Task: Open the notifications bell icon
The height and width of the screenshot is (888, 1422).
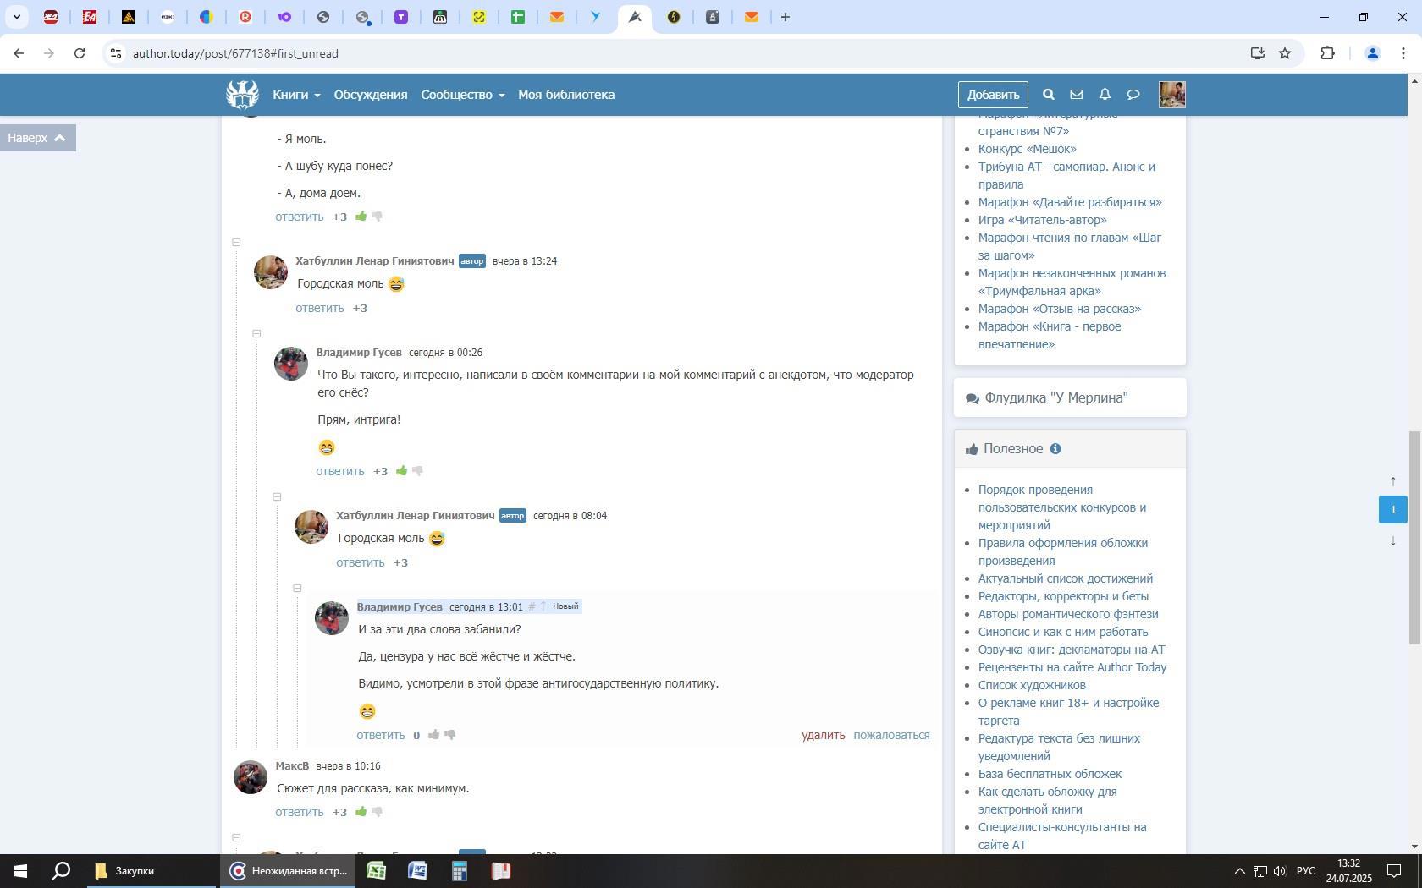Action: [1105, 95]
